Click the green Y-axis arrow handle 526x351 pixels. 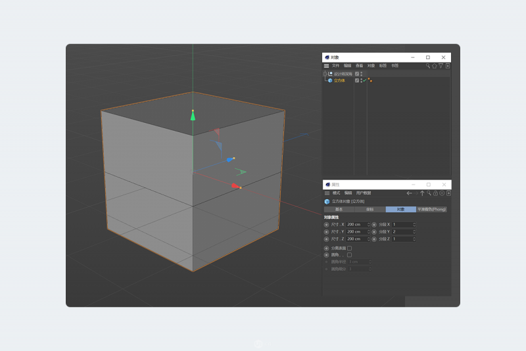(x=193, y=116)
